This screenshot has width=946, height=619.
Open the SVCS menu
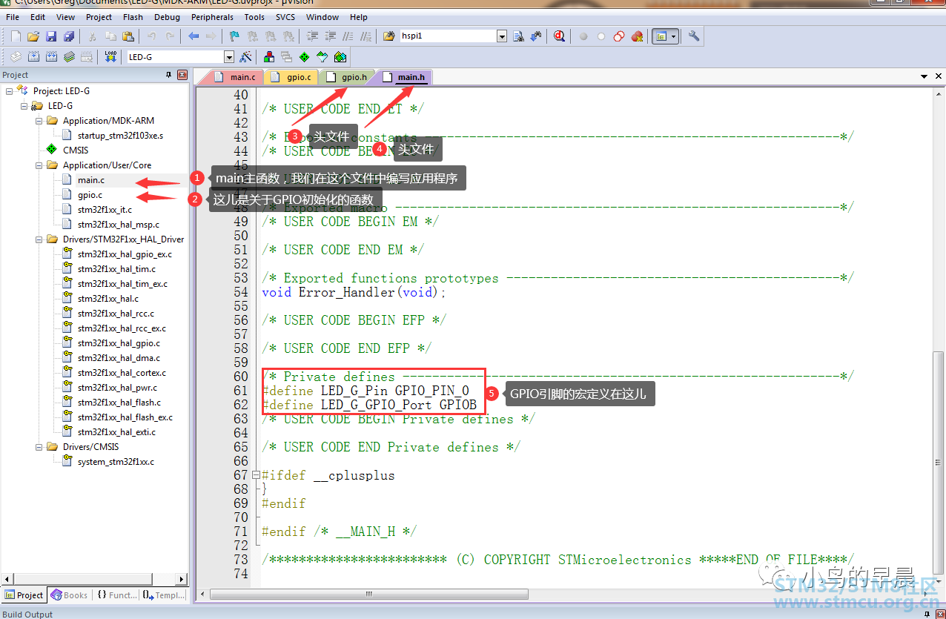(285, 16)
